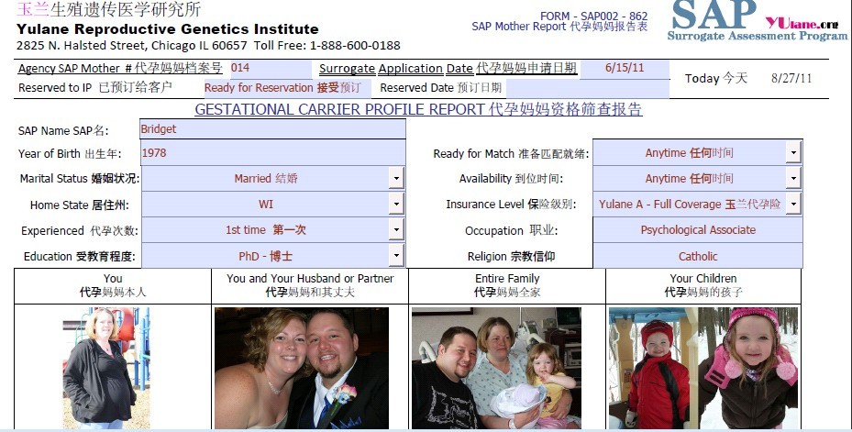Open the Marital Status dropdown arrow
Viewport: 852px width, 432px height.
tap(396, 178)
